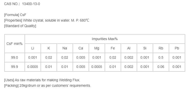The height and width of the screenshot is (91, 188).
Task: Click the Rb value 0.06 cell
Action: pyautogui.click(x=161, y=67)
